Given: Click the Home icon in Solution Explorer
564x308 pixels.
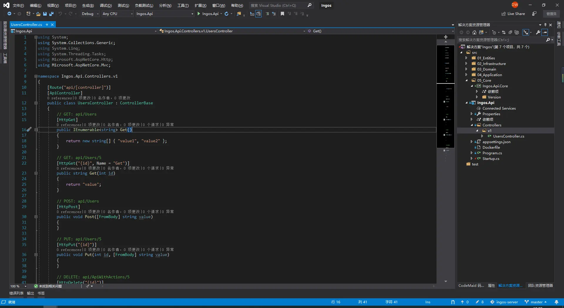Looking at the screenshot, I should point(474,33).
